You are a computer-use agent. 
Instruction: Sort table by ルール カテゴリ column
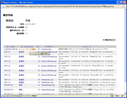click(x=27, y=47)
